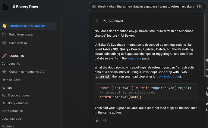Open the Build with AI page
This screenshot has width=208, height=128.
tap(22, 43)
